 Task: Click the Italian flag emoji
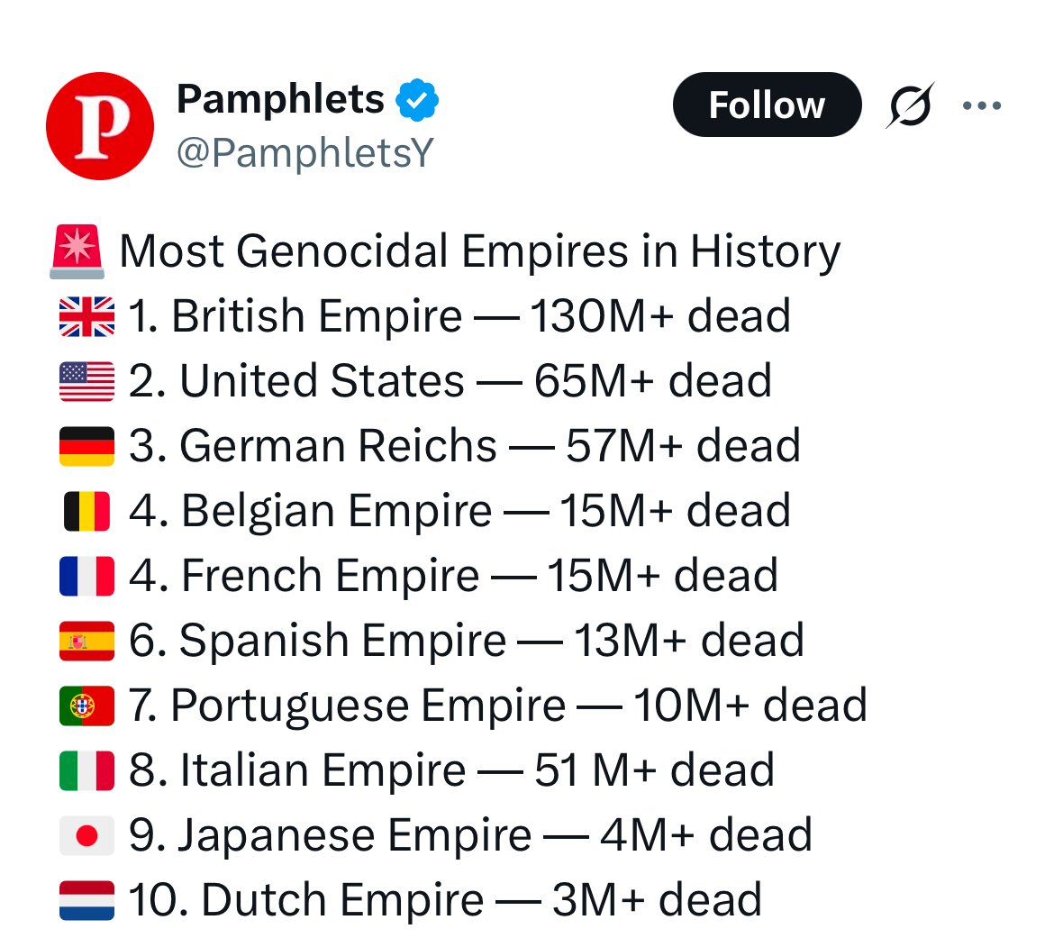coord(86,770)
